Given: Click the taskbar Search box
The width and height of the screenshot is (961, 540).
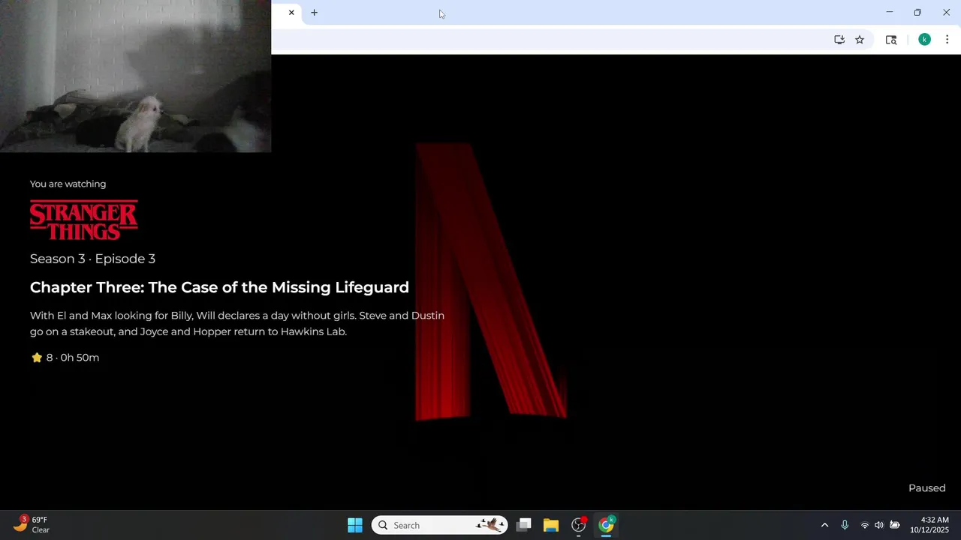Looking at the screenshot, I should [x=439, y=525].
